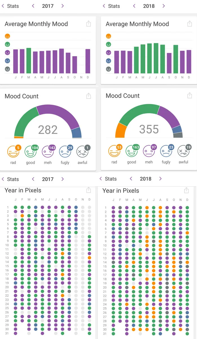
Task: Tap the orange segment of 2018 mood arc
Action: click(120, 130)
